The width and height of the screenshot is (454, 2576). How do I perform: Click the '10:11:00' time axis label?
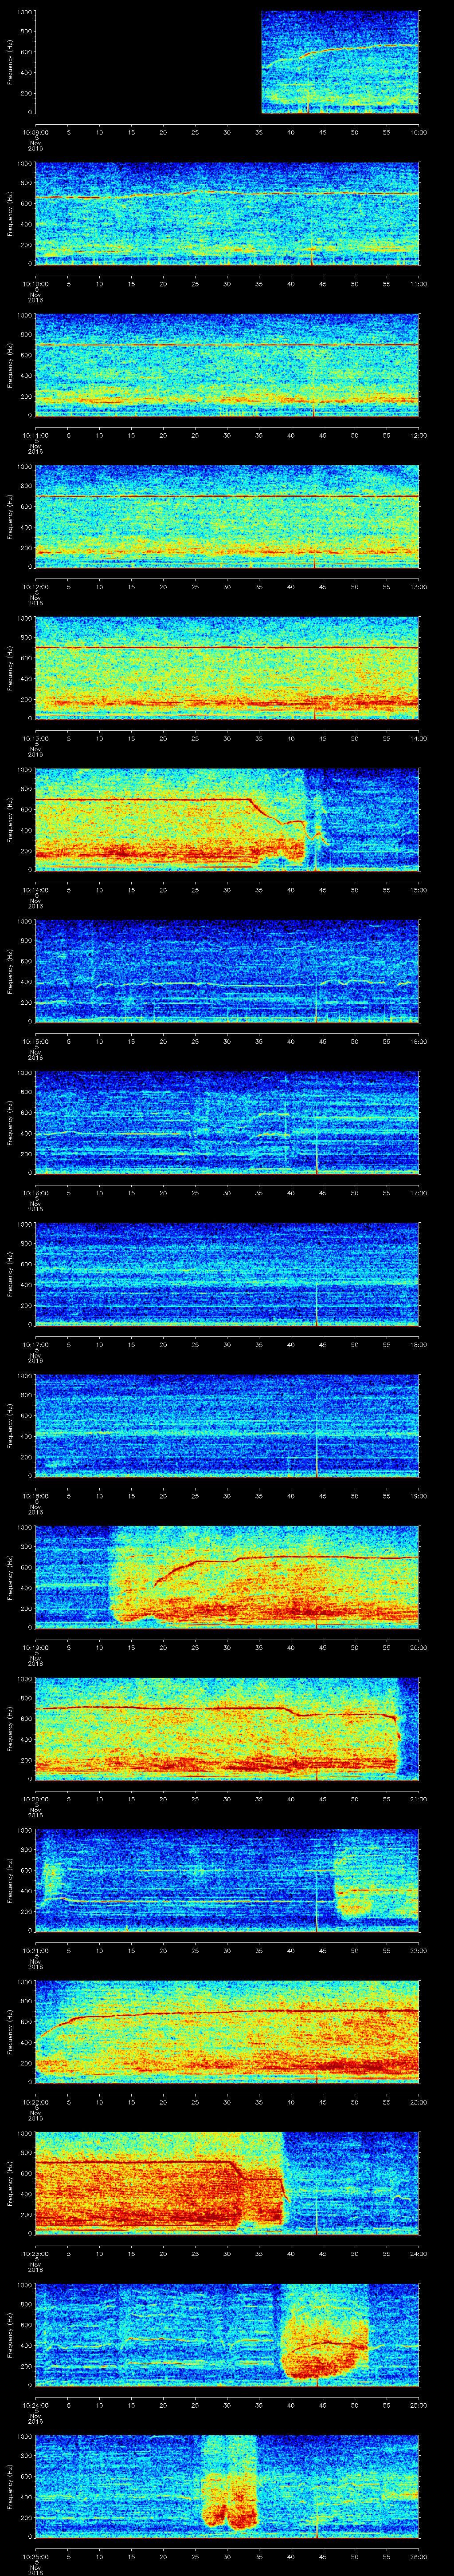pos(36,435)
